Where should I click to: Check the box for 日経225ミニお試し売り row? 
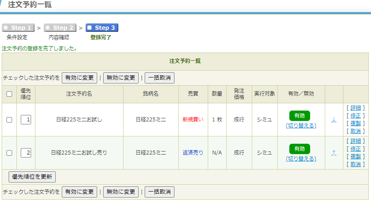pos(9,153)
